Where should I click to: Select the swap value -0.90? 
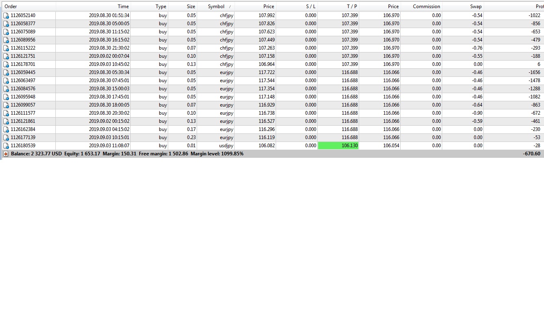(477, 113)
